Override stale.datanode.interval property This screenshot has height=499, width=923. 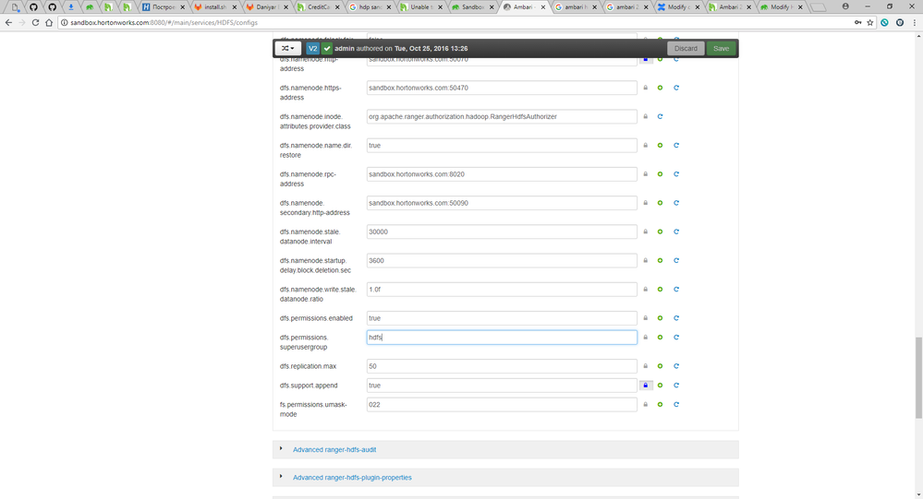click(x=660, y=232)
